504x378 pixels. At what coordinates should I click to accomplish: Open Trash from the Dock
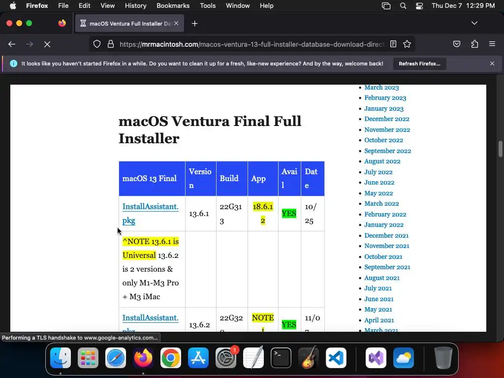(443, 358)
